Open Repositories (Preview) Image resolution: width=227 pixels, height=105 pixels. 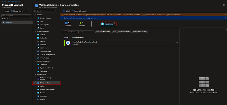[46, 68]
